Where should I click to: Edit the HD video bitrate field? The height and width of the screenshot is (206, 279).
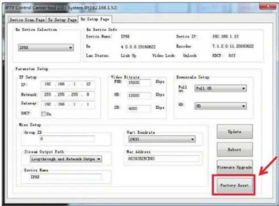(x=139, y=96)
